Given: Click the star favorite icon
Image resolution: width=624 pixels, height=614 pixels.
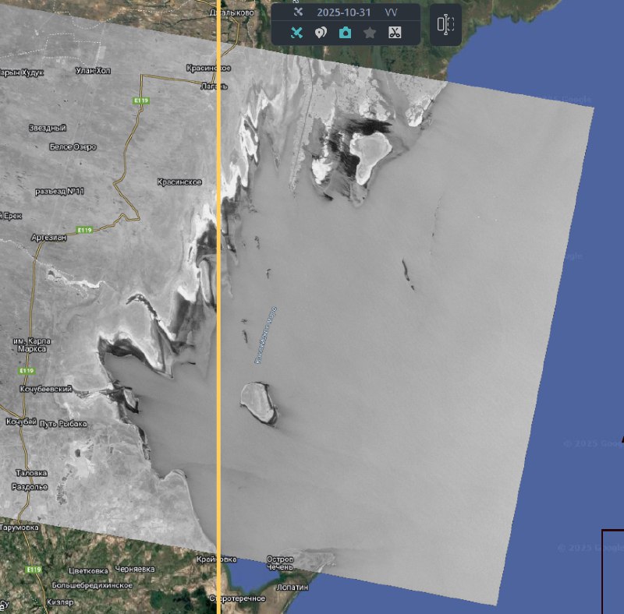Looking at the screenshot, I should (370, 33).
